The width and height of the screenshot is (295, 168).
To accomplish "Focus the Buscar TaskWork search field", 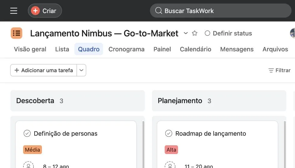I will pyautogui.click(x=221, y=11).
